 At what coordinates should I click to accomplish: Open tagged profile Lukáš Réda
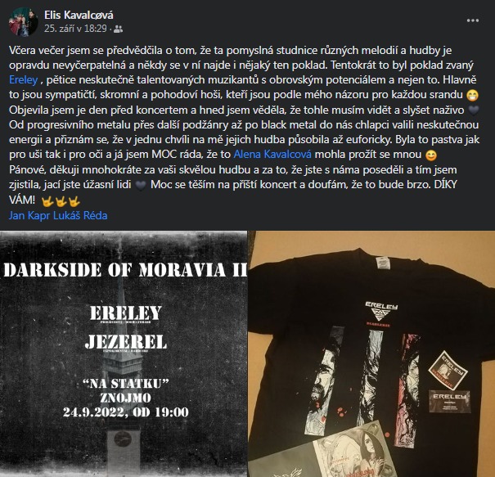point(80,216)
